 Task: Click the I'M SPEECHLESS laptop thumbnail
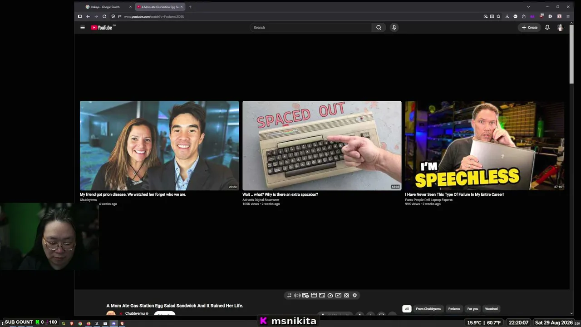[484, 145]
